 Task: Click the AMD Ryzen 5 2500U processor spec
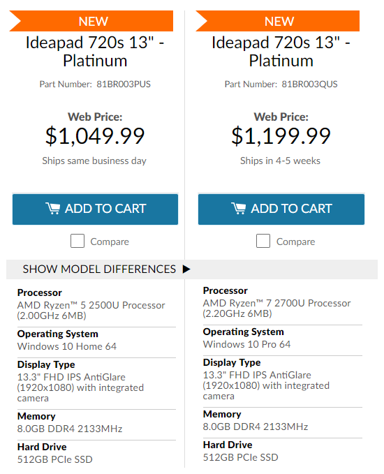(x=91, y=311)
